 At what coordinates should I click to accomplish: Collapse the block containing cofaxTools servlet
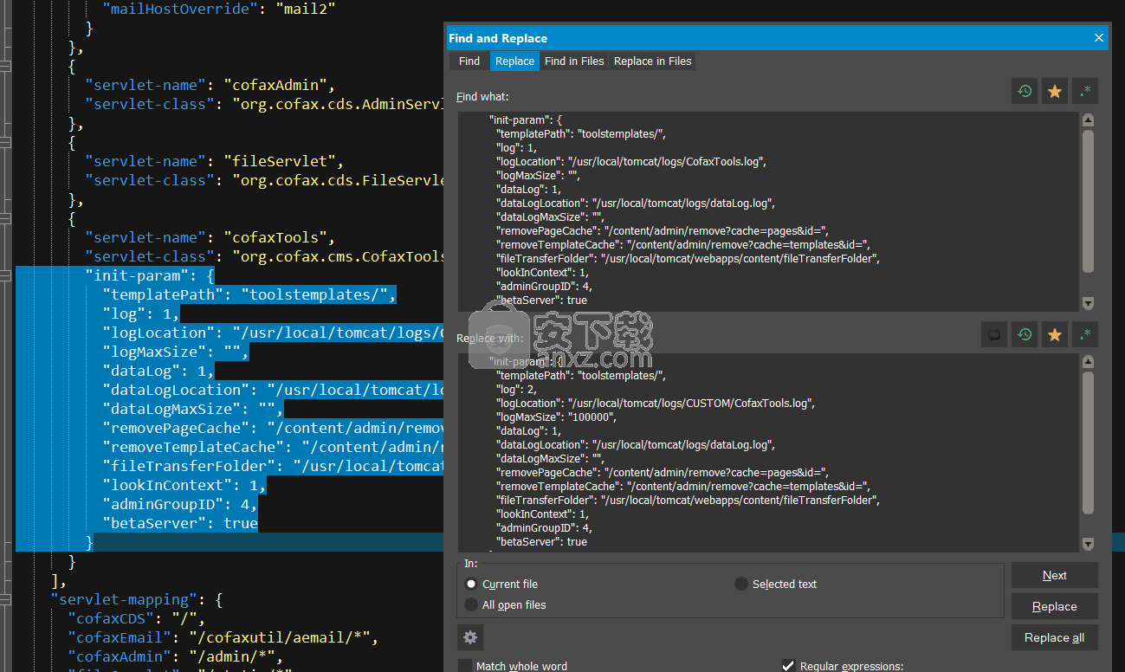point(5,218)
